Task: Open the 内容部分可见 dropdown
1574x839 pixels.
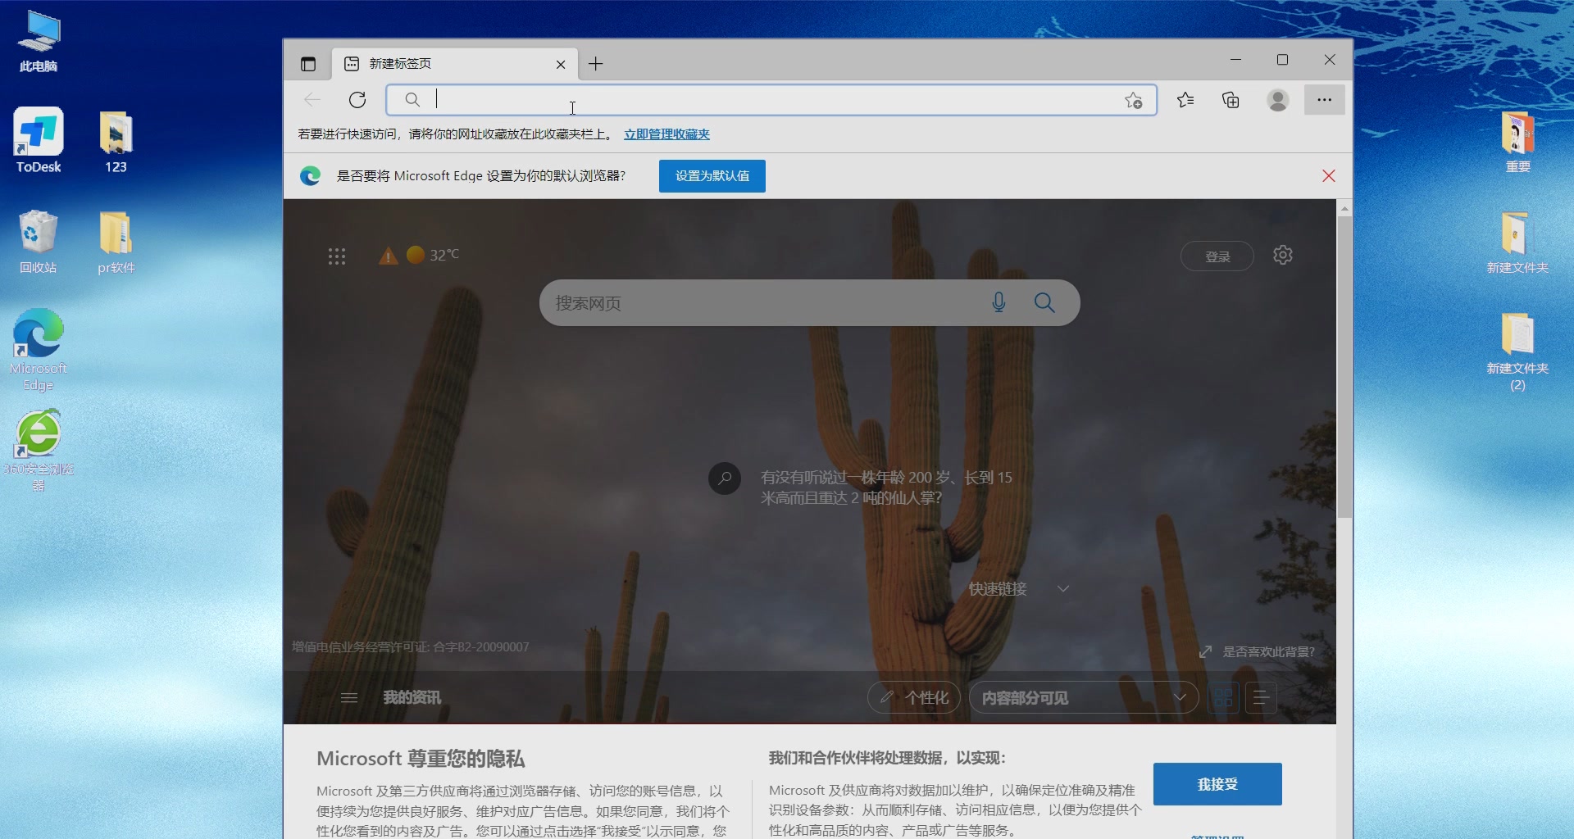Action: 1084,698
